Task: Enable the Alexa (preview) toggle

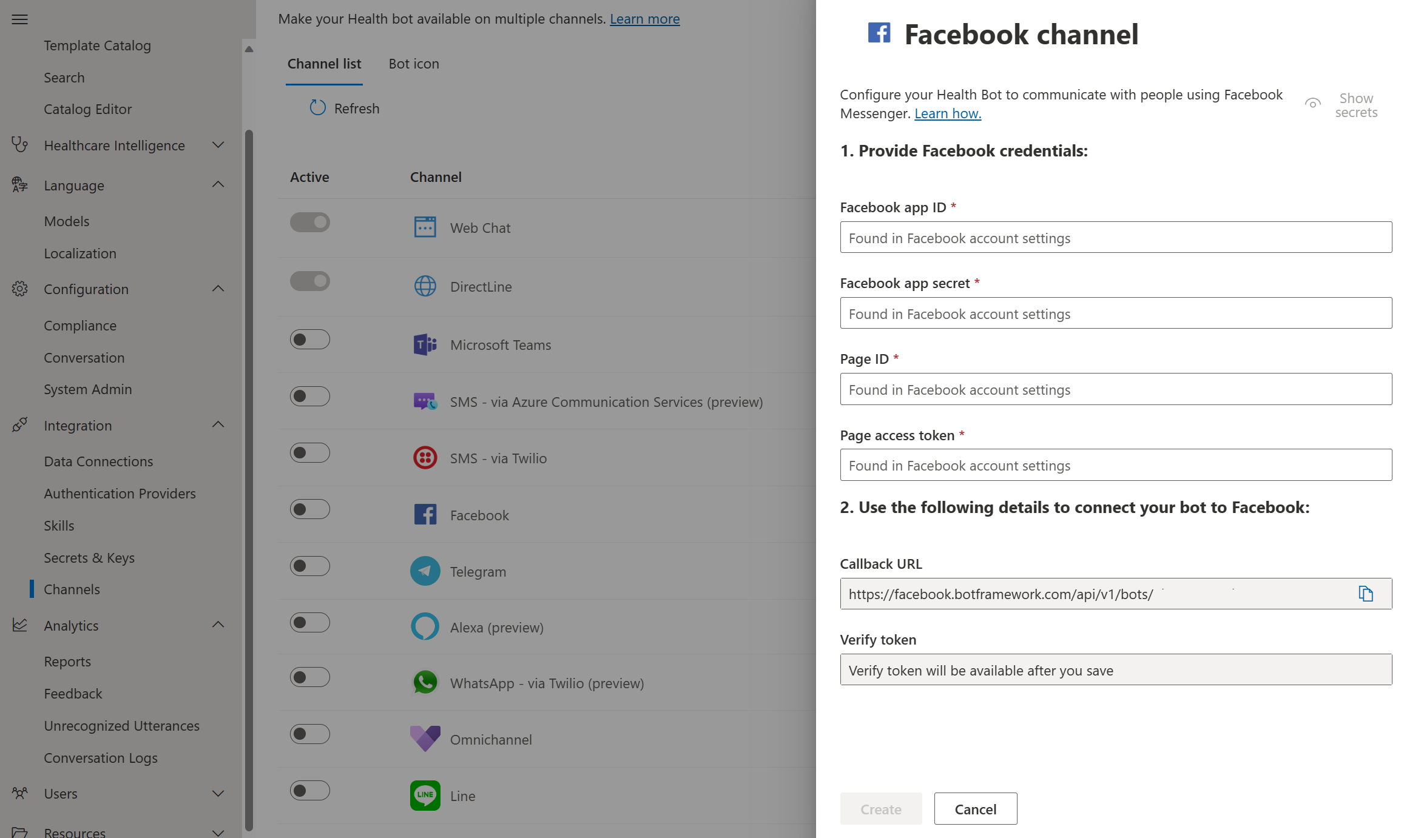Action: click(x=310, y=623)
